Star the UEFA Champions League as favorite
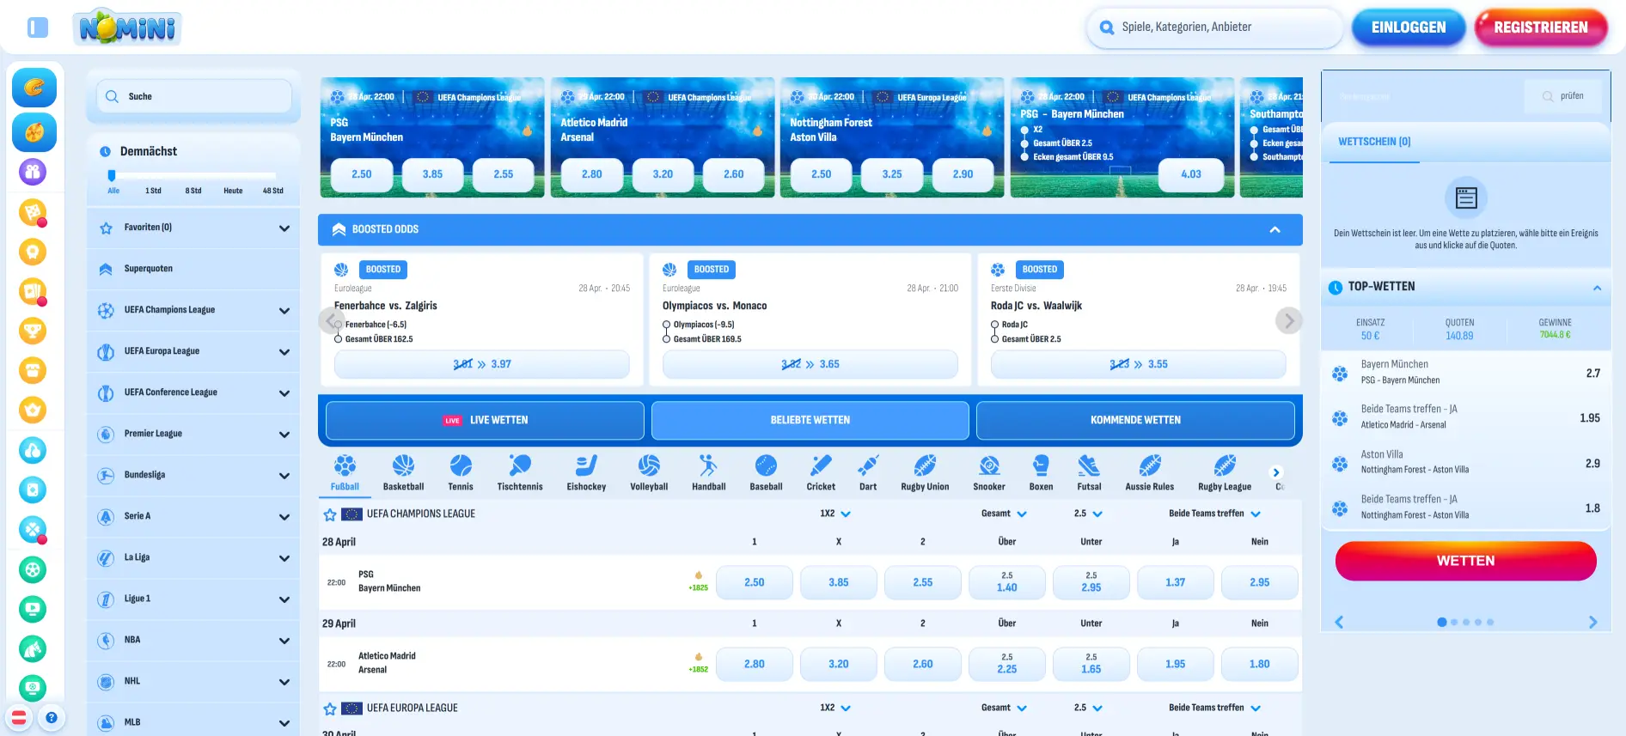The width and height of the screenshot is (1626, 736). [x=329, y=514]
